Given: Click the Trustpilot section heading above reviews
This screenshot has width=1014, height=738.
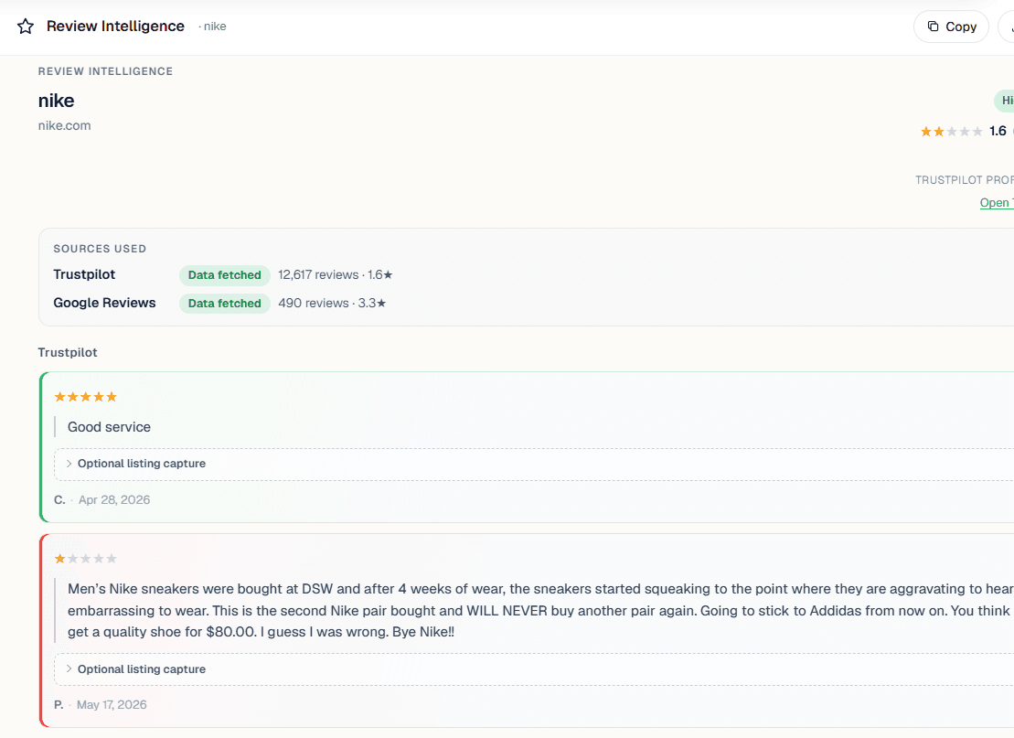Looking at the screenshot, I should point(68,352).
